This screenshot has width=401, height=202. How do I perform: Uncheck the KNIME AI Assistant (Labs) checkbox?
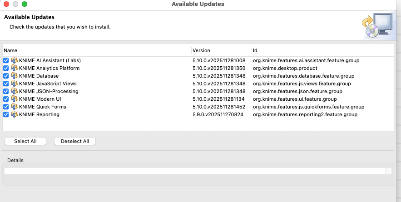[6, 60]
